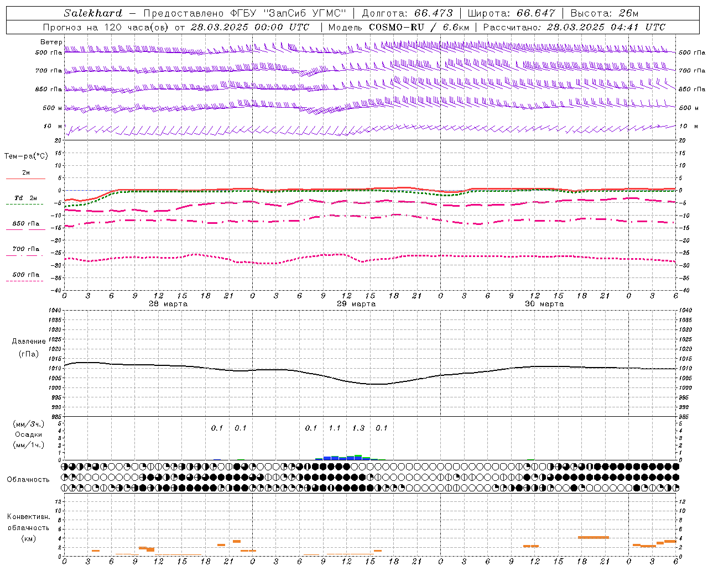Click the 'Td 2м' dew point legend entry
This screenshot has width=708, height=566.
(25, 198)
